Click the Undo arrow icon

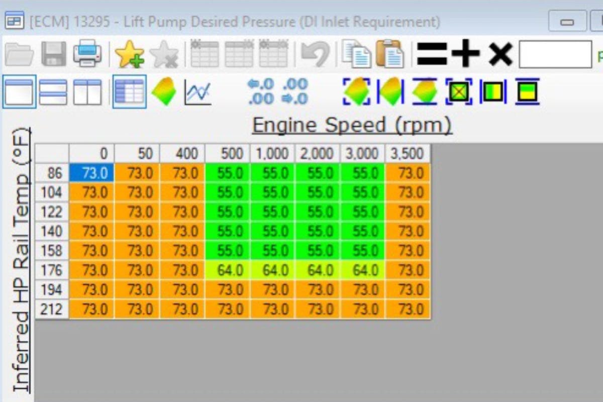(x=315, y=54)
